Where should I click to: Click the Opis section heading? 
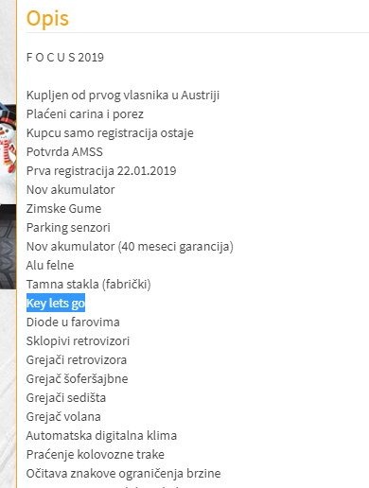coord(47,19)
